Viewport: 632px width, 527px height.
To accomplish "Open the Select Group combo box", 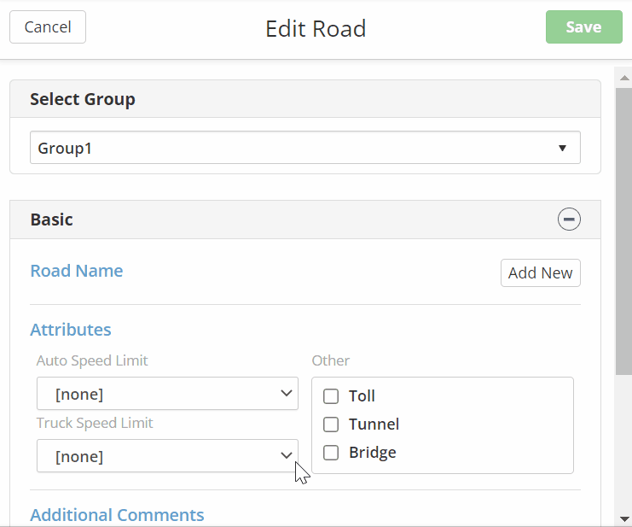I will (x=304, y=148).
